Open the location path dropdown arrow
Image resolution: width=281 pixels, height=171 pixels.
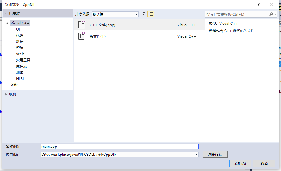point(197,155)
